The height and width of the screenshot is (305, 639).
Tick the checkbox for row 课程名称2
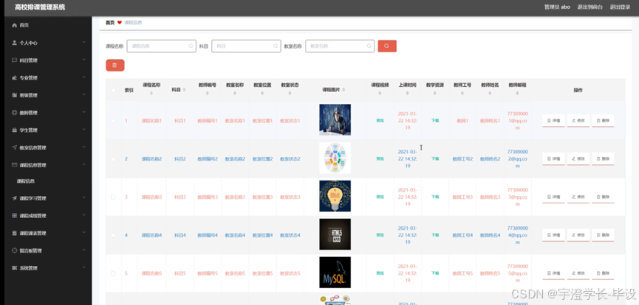tap(113, 159)
